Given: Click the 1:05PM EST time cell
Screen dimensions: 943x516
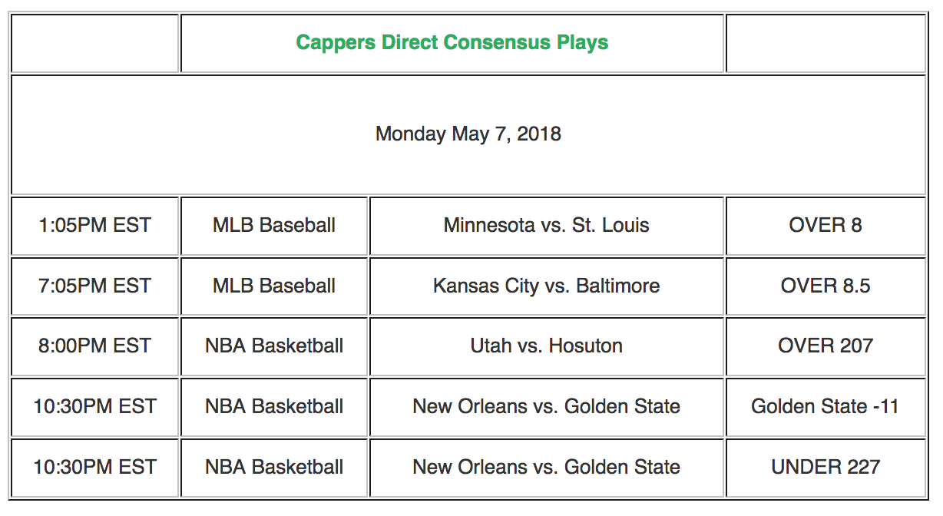Looking at the screenshot, I should click(95, 226).
